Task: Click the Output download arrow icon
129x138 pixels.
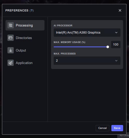Action: coord(10,50)
